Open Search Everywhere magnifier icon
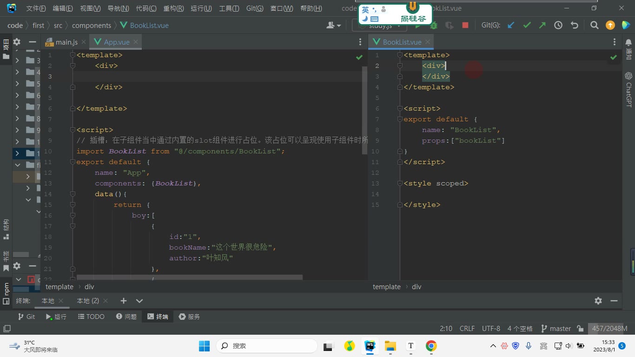The image size is (635, 357). [x=594, y=25]
